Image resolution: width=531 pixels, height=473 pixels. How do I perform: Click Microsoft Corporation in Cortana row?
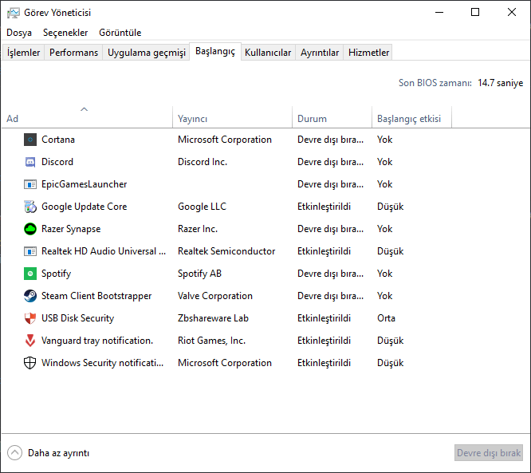tap(225, 140)
